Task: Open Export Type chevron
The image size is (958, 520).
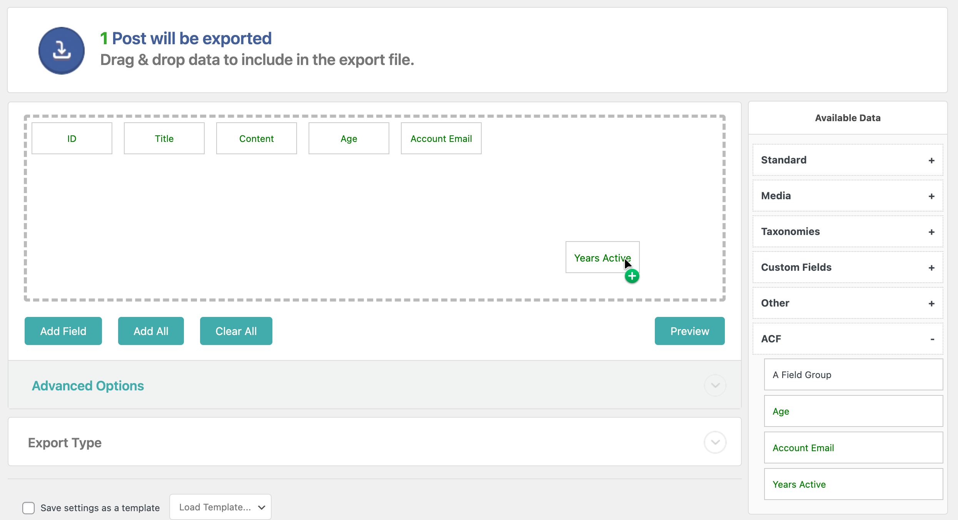Action: pos(715,442)
